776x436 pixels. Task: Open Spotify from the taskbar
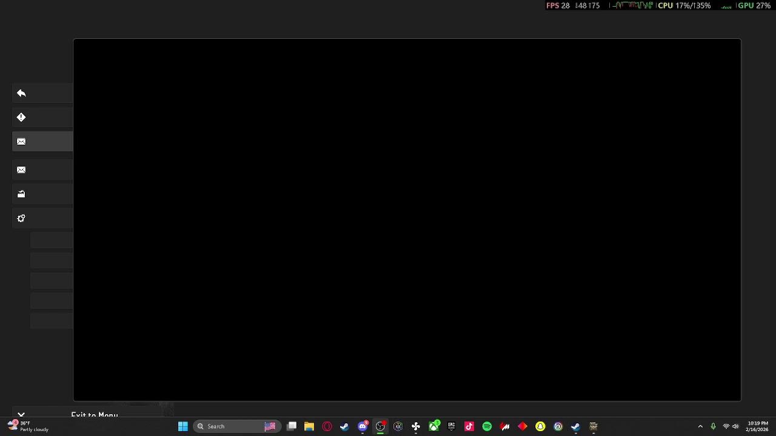(487, 426)
